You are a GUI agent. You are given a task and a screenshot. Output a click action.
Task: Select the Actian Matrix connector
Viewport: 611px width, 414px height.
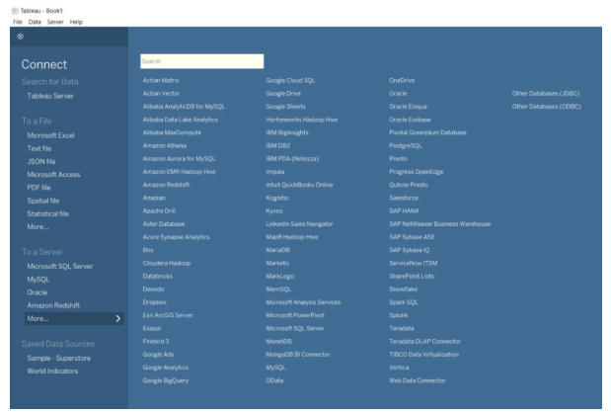tap(161, 80)
